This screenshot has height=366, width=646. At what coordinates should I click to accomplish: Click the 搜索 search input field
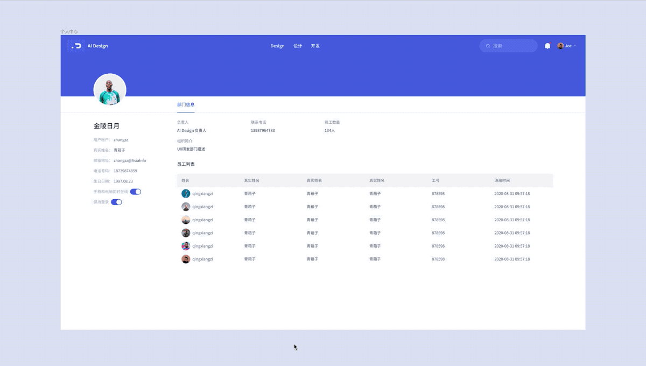508,46
